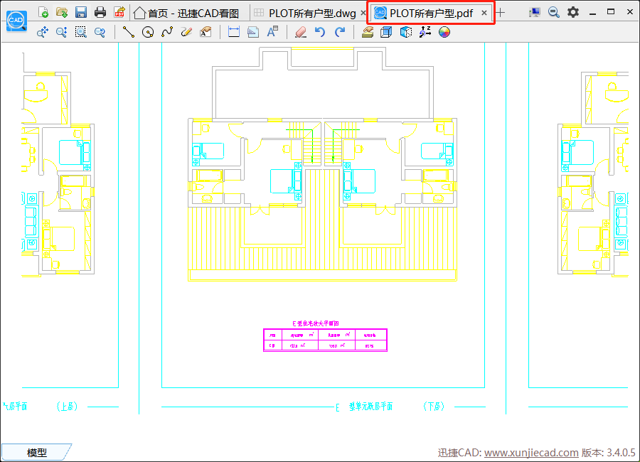Select the linear dimension measure tool
This screenshot has width=640, height=462.
tap(234, 32)
